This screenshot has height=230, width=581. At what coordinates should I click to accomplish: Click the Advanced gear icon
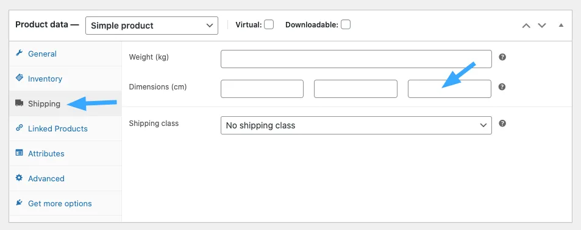coord(19,178)
